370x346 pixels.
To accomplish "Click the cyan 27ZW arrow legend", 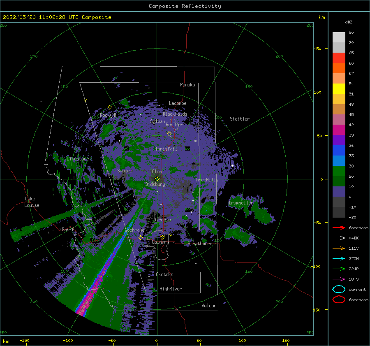I will [x=339, y=259].
